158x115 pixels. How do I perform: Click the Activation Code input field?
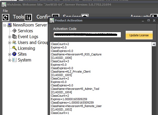point(87,35)
